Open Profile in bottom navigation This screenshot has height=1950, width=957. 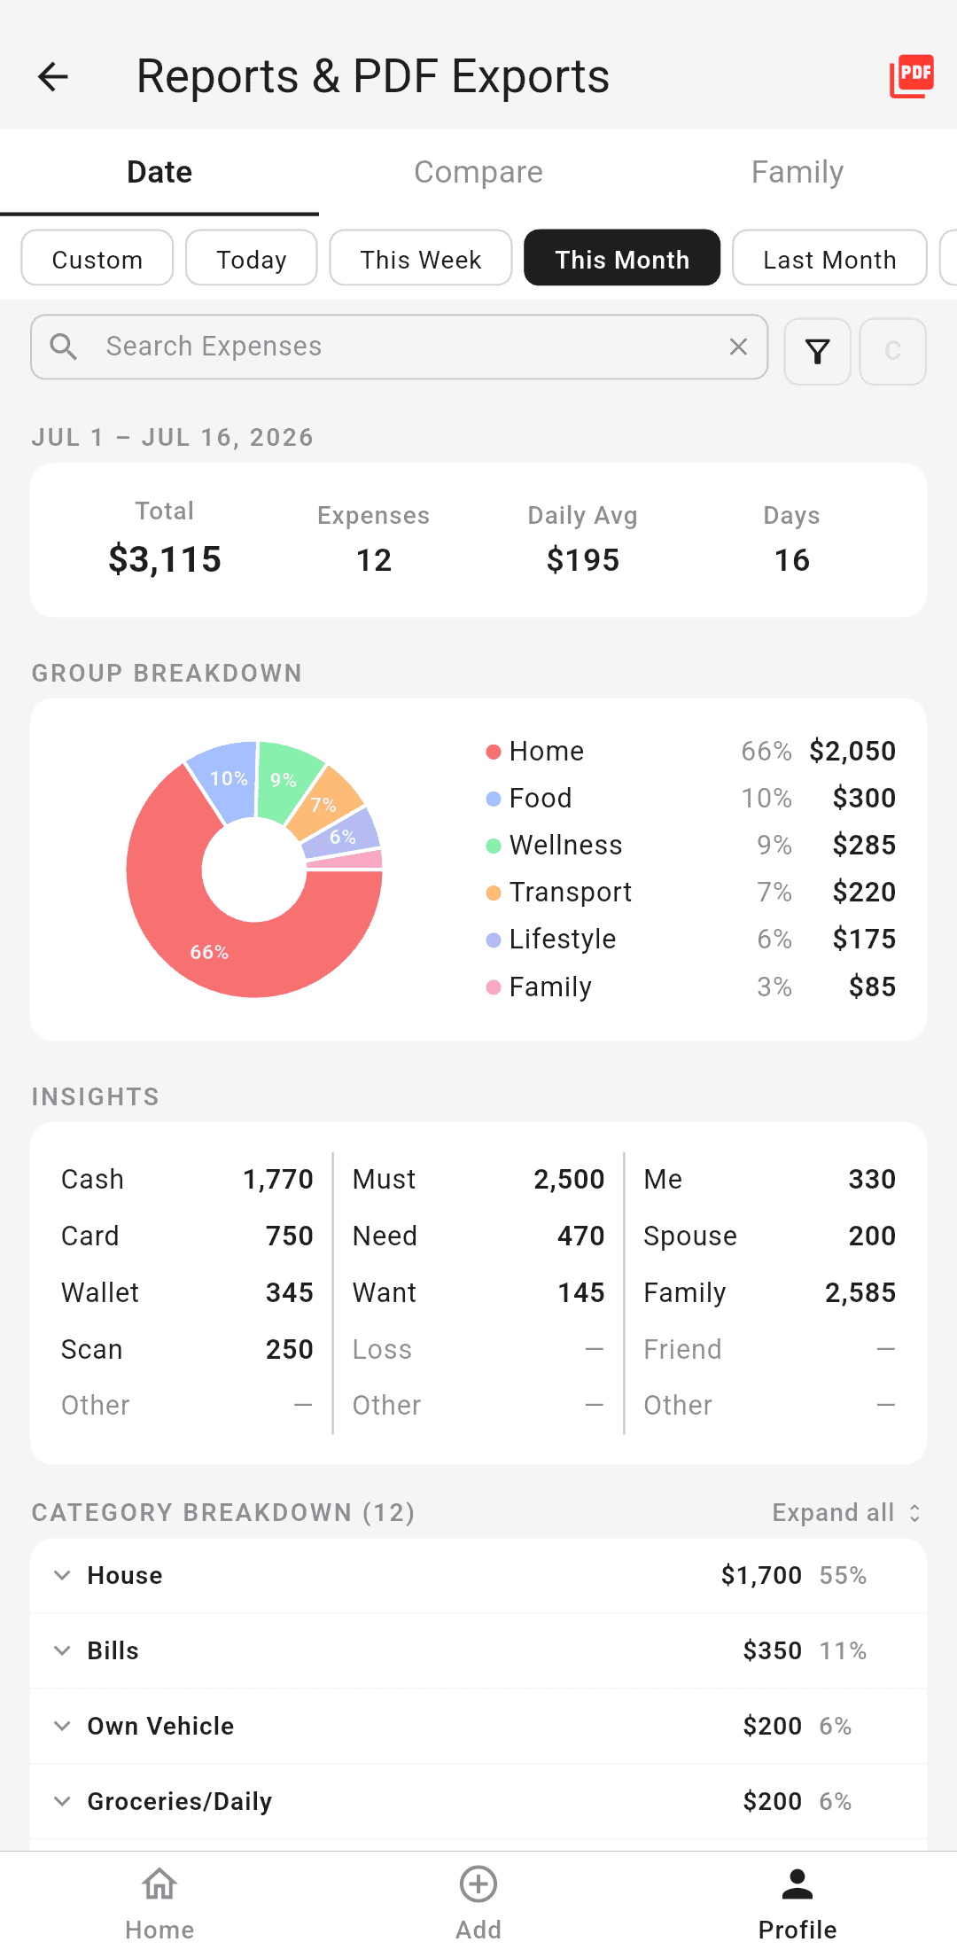(797, 1903)
